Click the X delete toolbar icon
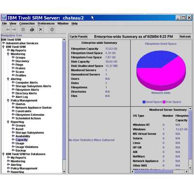Image resolution: width=194 pixels, height=194 pixels. point(41,30)
